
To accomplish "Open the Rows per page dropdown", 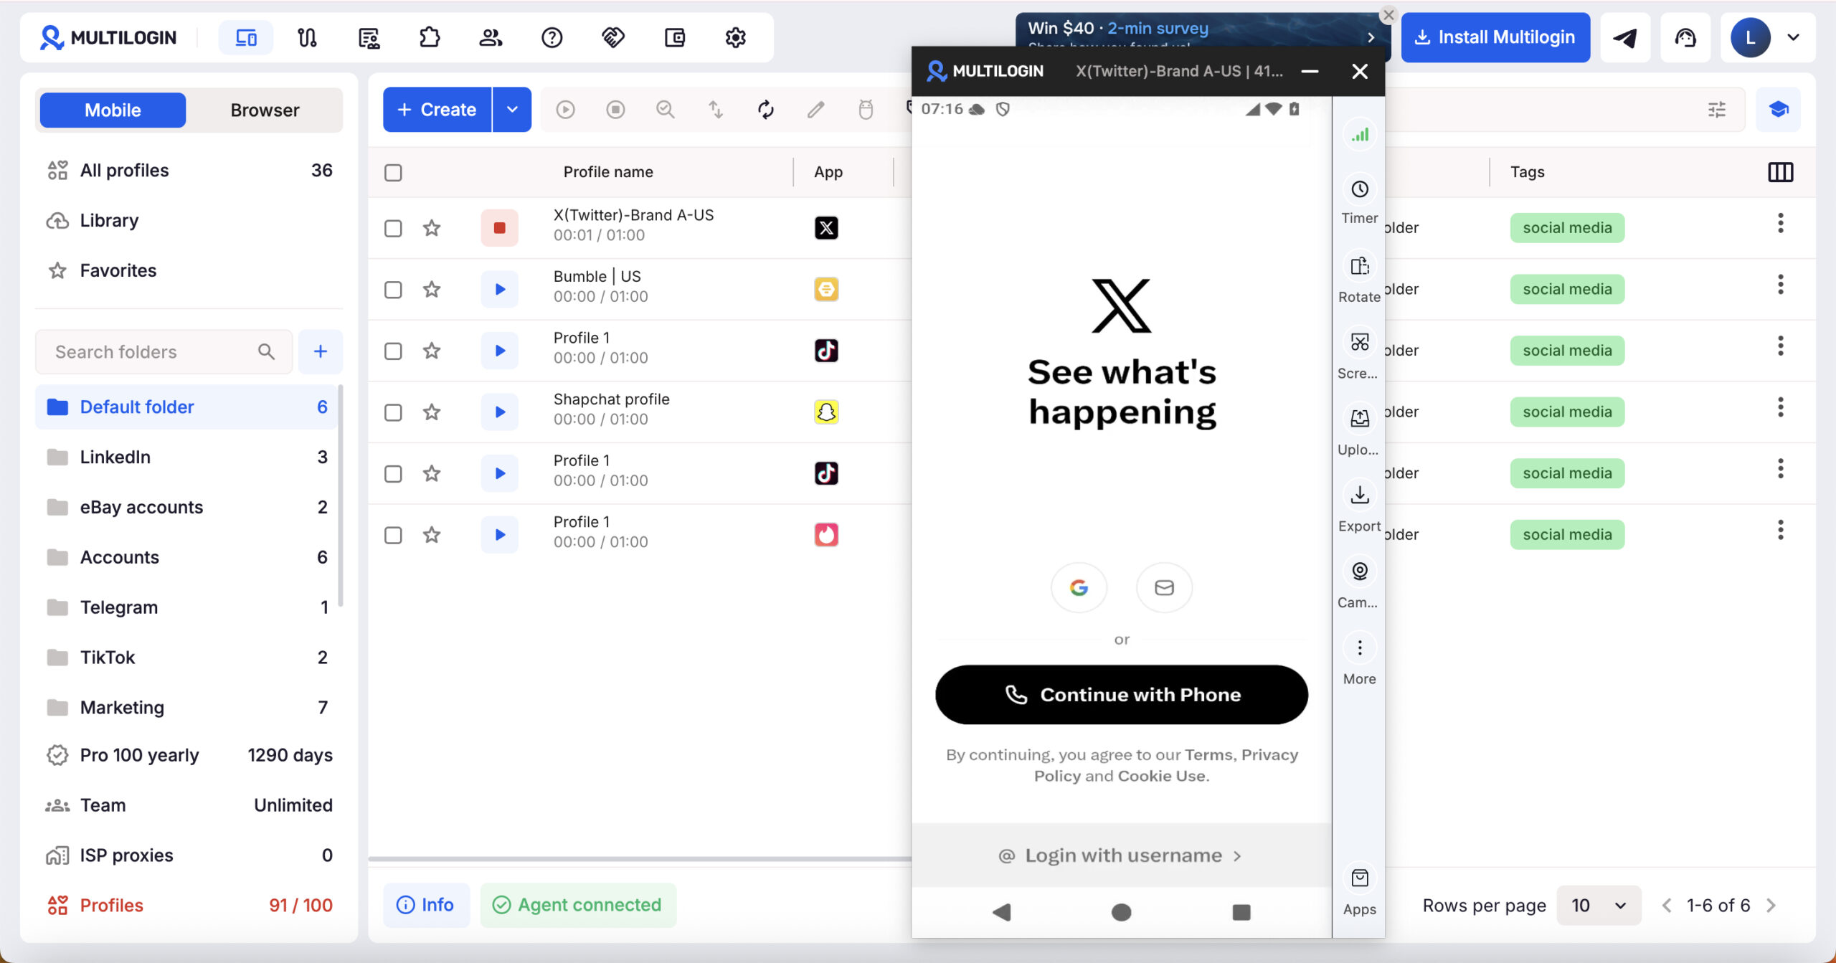I will click(1599, 906).
